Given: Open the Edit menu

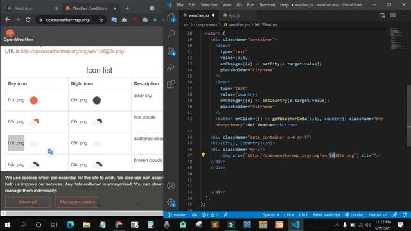Looking at the screenshot, I should [x=192, y=5].
